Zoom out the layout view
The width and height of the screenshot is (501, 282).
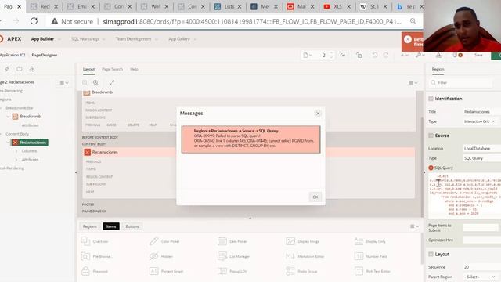[85, 83]
